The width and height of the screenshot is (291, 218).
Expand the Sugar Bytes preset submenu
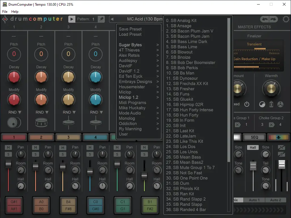(x=139, y=45)
